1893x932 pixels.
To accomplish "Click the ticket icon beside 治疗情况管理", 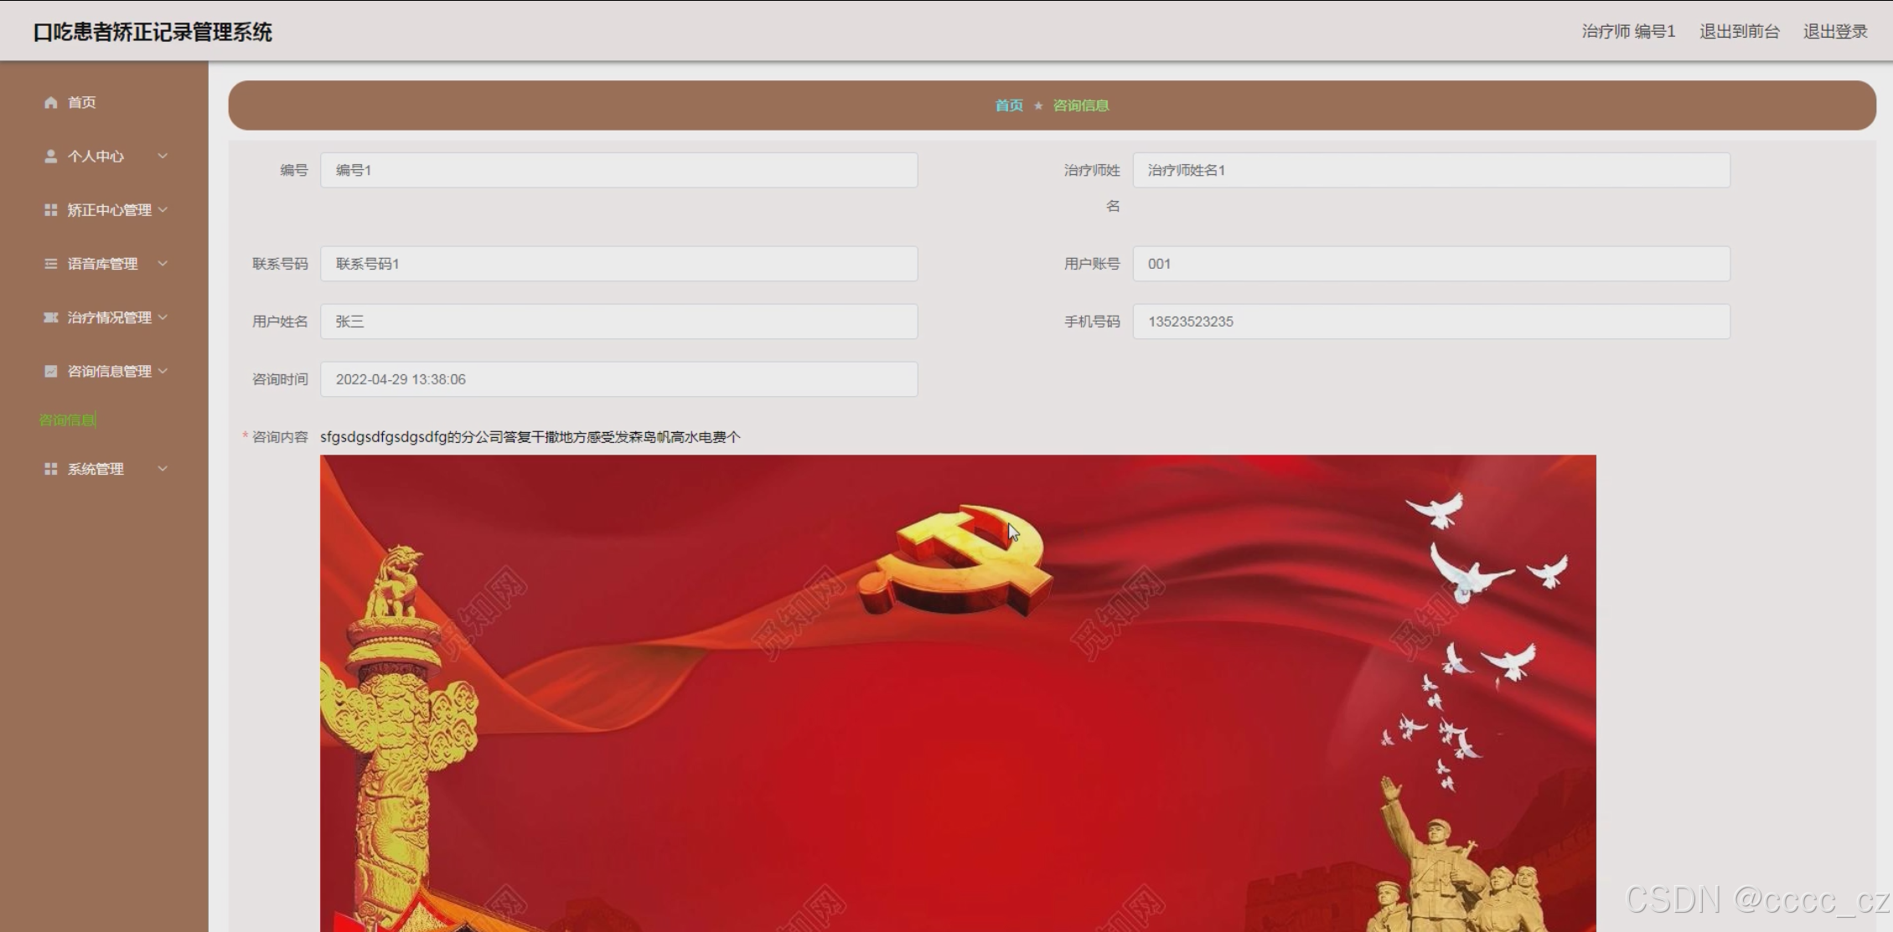I will point(50,317).
